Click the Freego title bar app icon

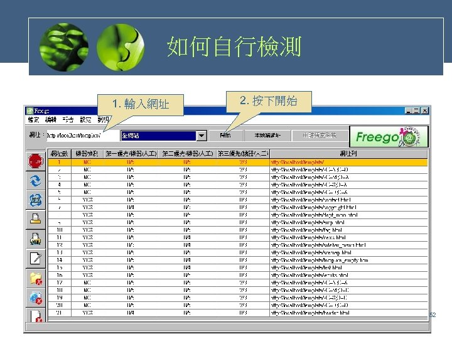(30, 110)
